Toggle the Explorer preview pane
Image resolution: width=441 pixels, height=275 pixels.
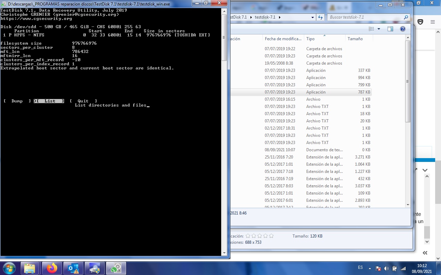coord(390,29)
